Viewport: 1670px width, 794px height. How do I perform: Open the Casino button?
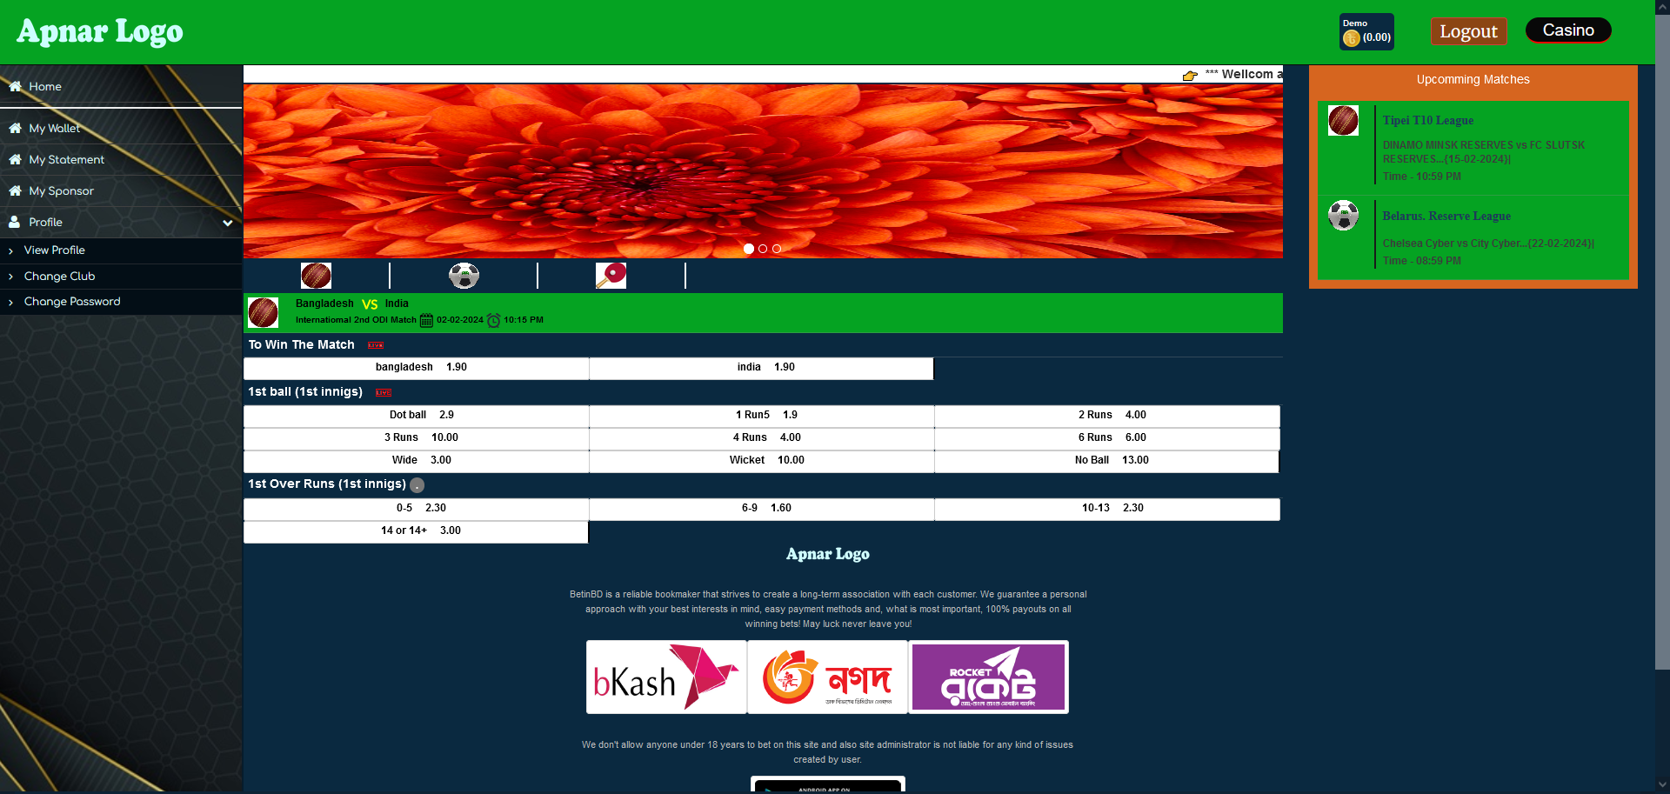tap(1568, 30)
